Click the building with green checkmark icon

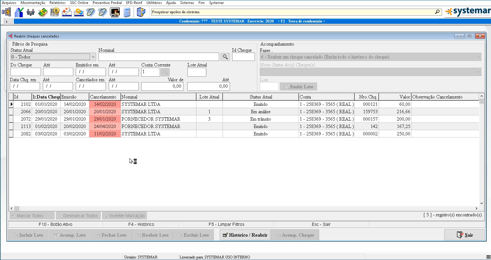click(x=19, y=12)
